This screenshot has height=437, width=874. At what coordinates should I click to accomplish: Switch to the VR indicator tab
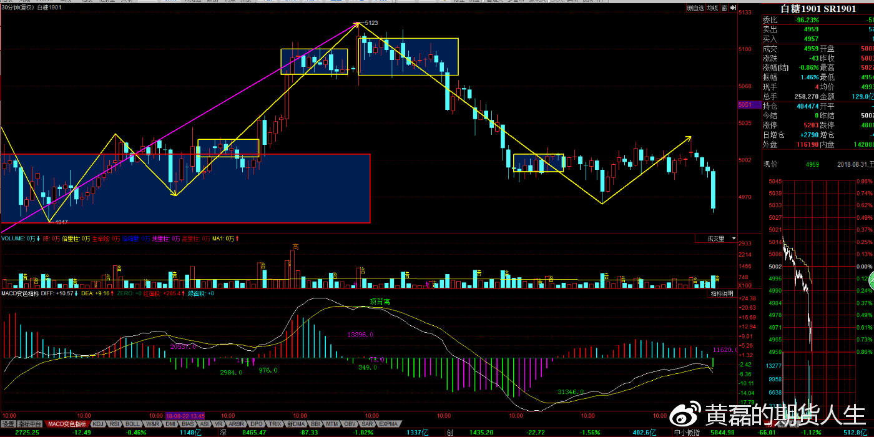pos(219,424)
